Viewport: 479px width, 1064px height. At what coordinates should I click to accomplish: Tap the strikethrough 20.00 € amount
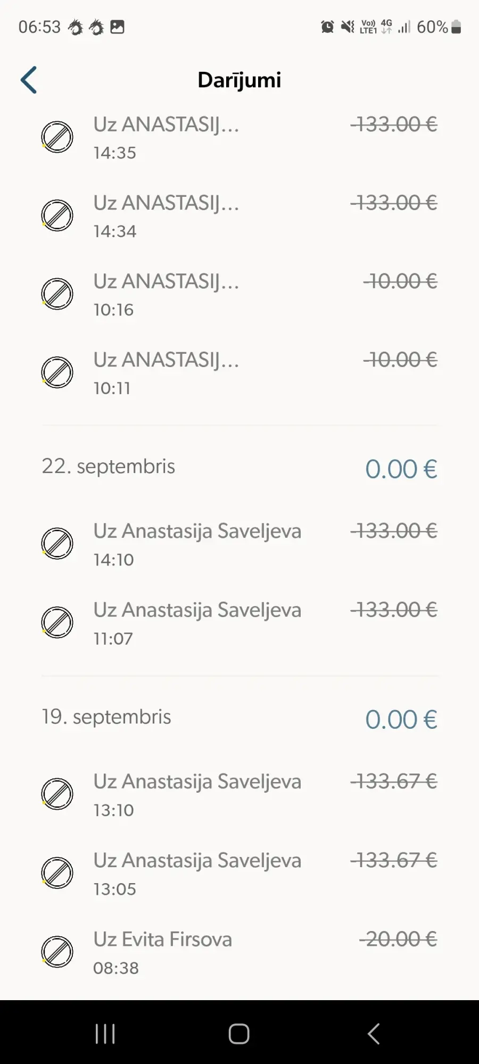[x=398, y=939]
